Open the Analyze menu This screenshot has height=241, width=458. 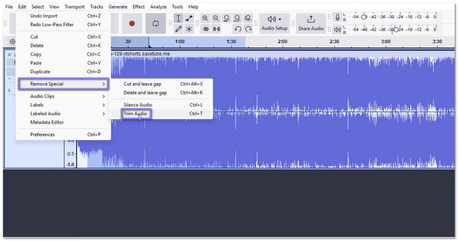(x=158, y=7)
